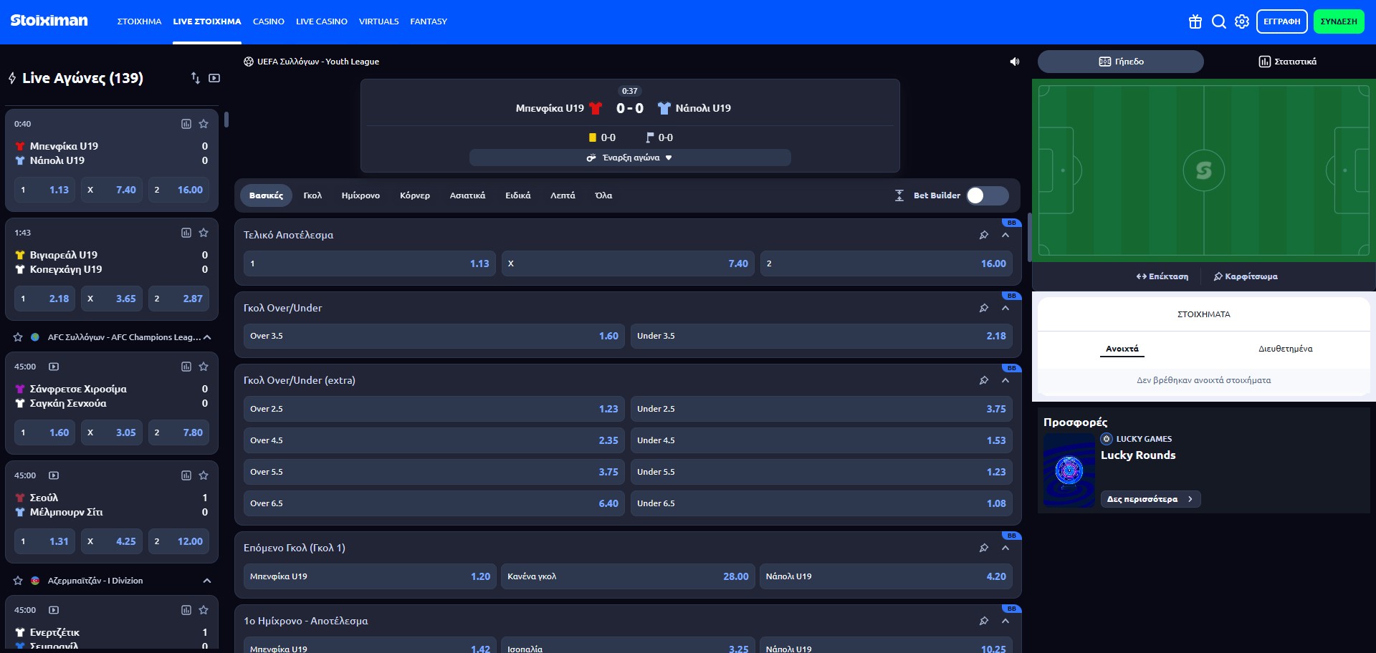Click the live matches list scrollbar

(x=226, y=120)
